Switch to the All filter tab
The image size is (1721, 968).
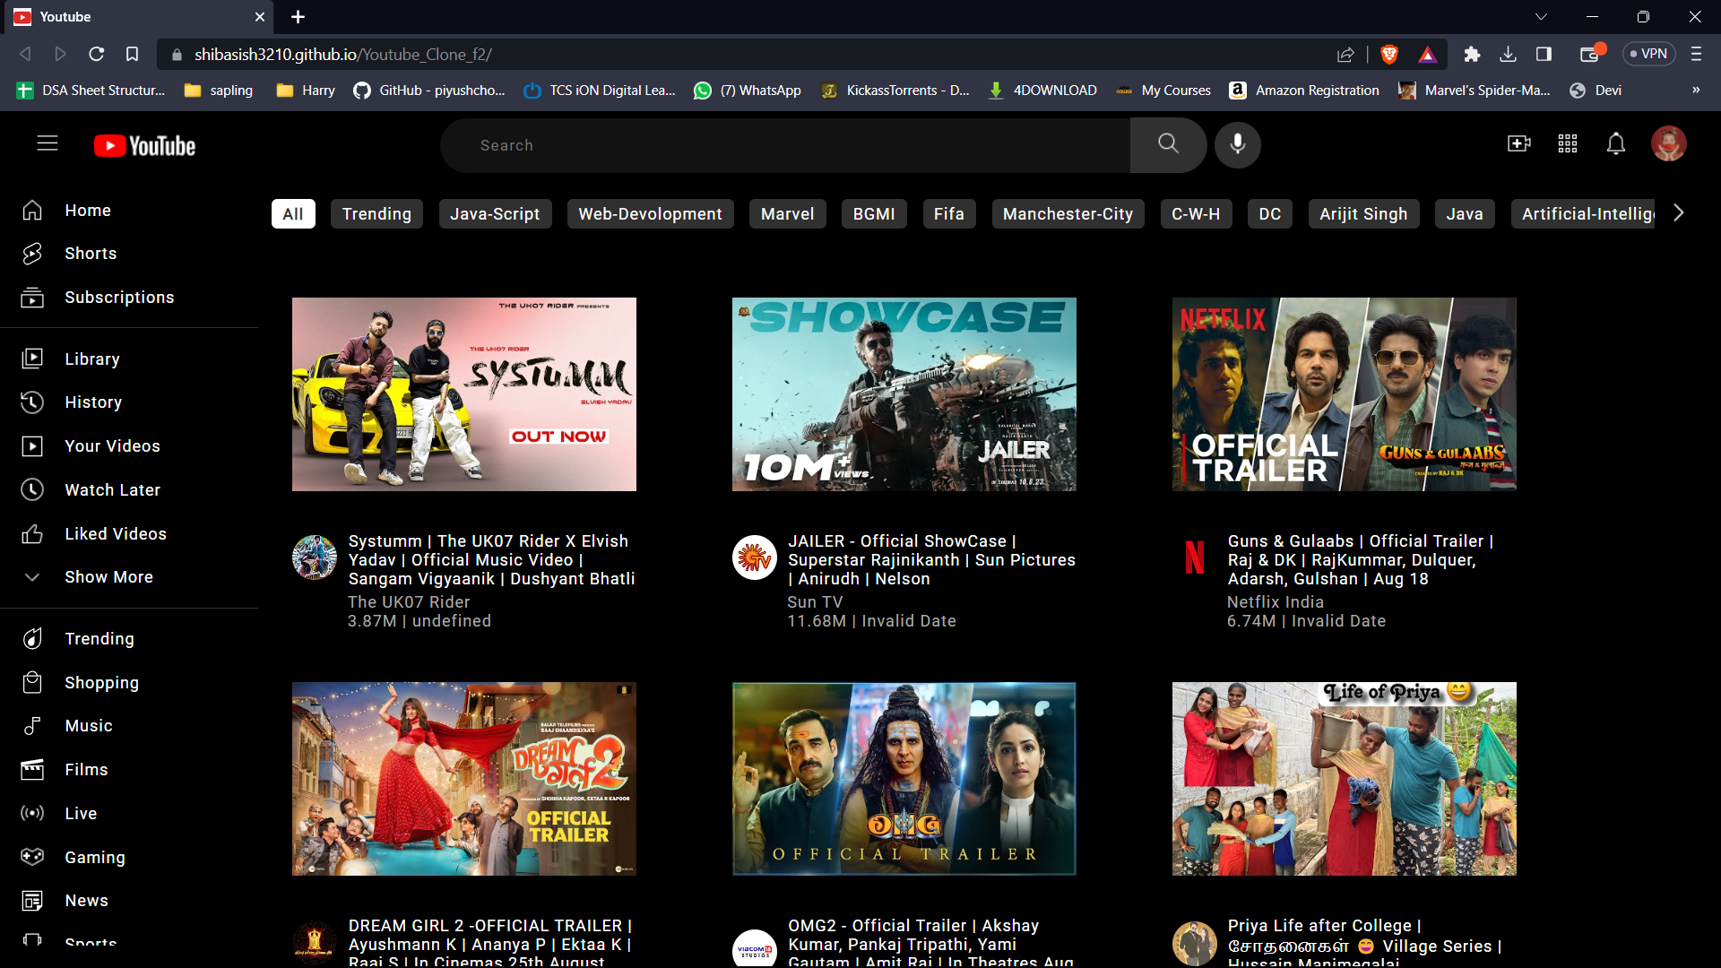pos(292,213)
